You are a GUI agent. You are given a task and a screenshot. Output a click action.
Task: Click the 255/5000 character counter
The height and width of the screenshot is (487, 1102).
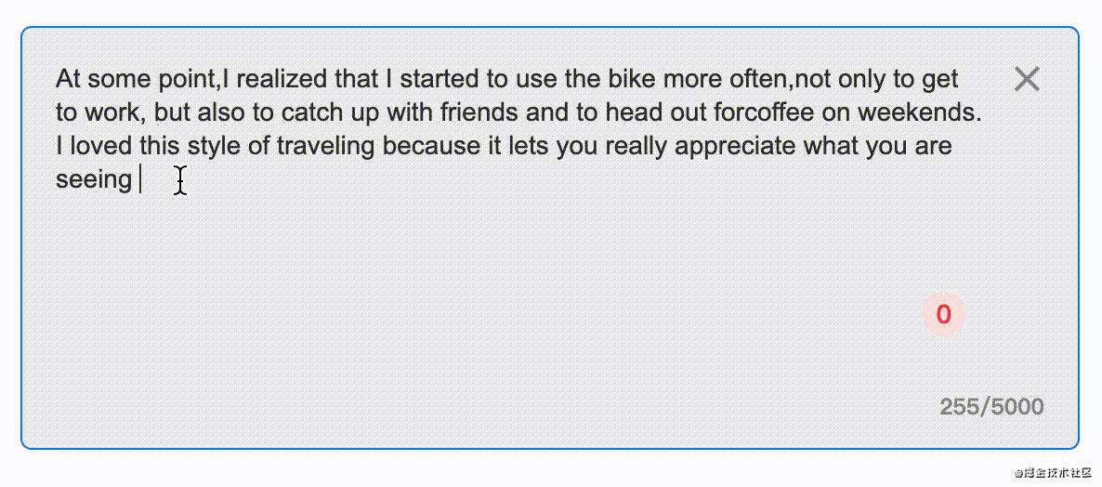991,406
